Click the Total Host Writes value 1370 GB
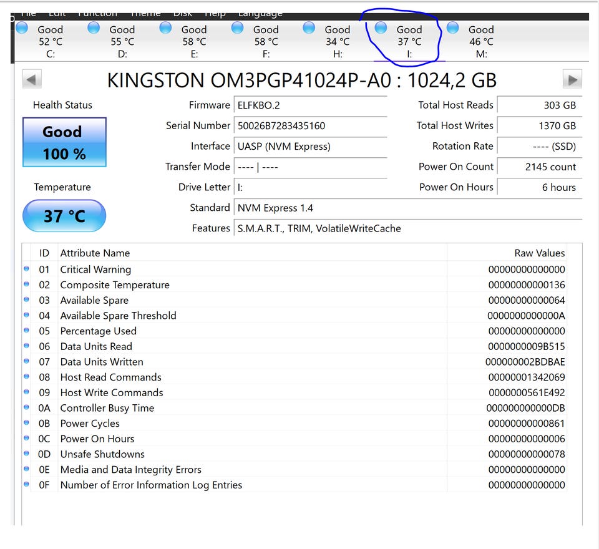The image size is (599, 549). [540, 126]
